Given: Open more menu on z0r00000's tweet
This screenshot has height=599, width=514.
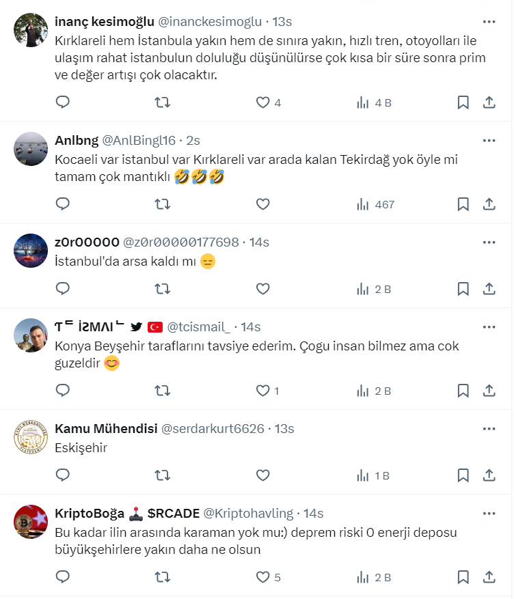Looking at the screenshot, I should [489, 242].
